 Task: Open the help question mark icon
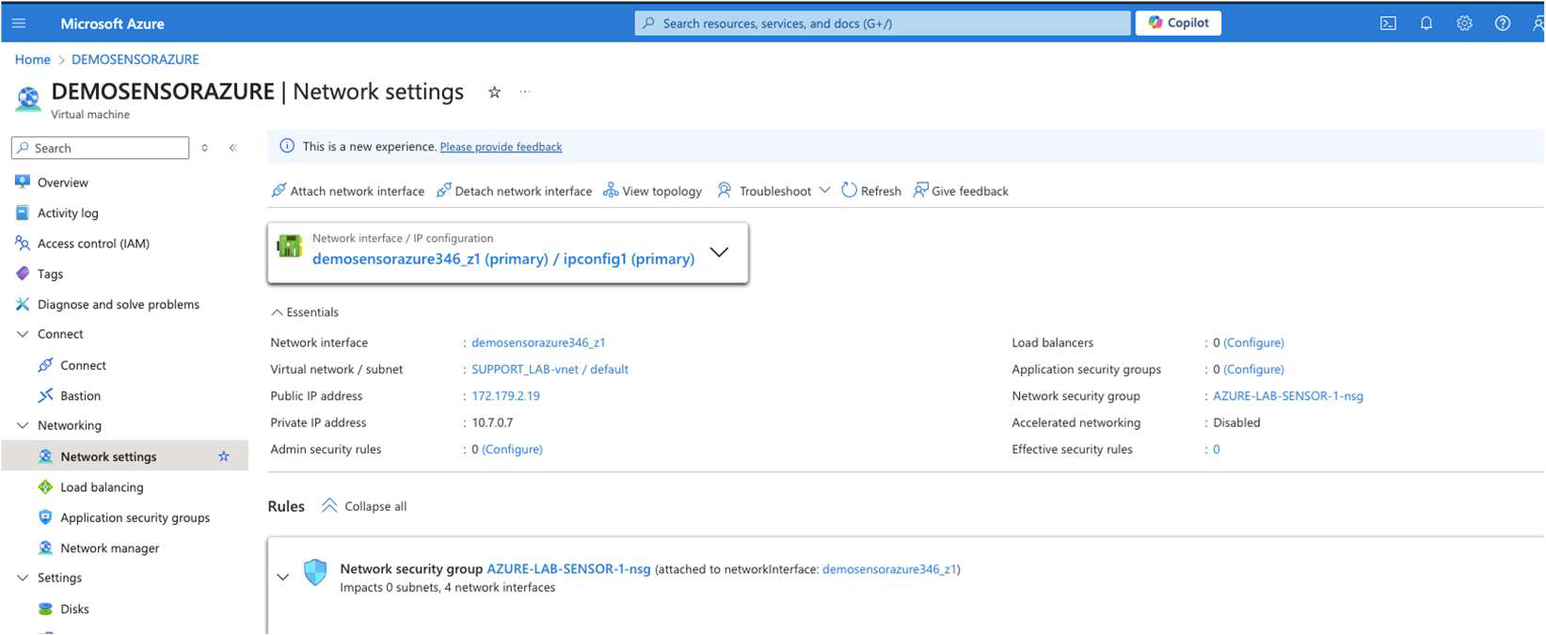(1503, 24)
